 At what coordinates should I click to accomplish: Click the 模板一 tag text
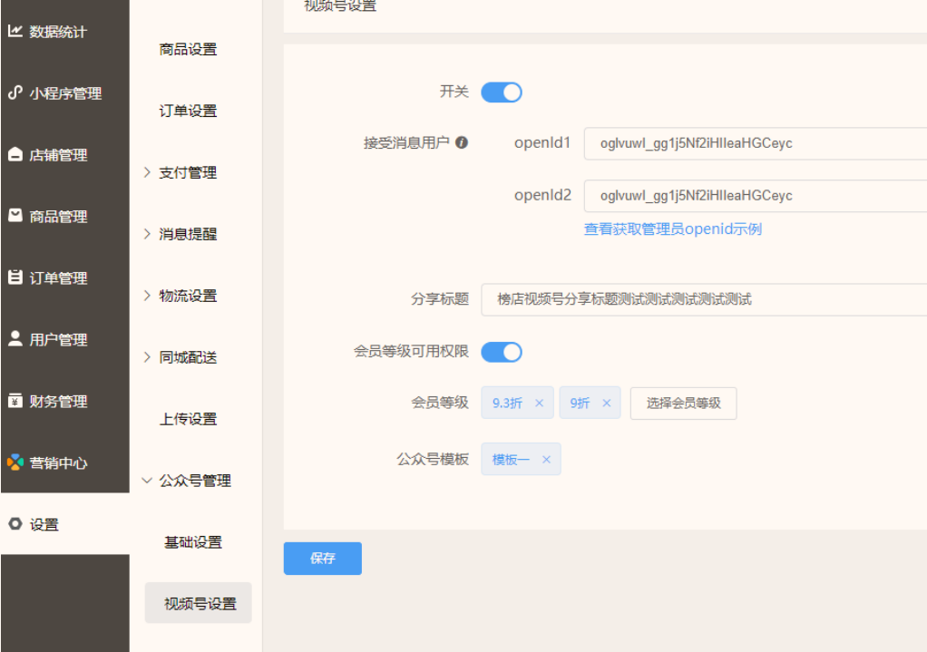tap(511, 459)
